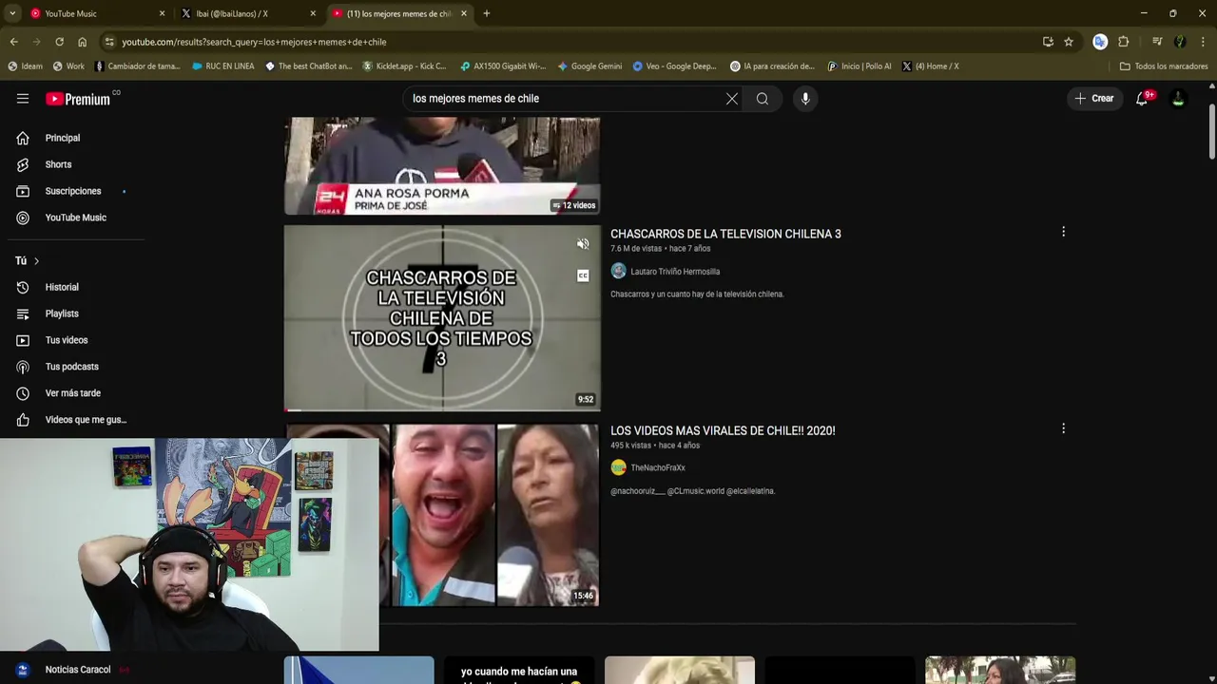
Task: Open video titled CHASCARROS DE LA TELEVISION CHILENA 3
Action: [x=725, y=234]
